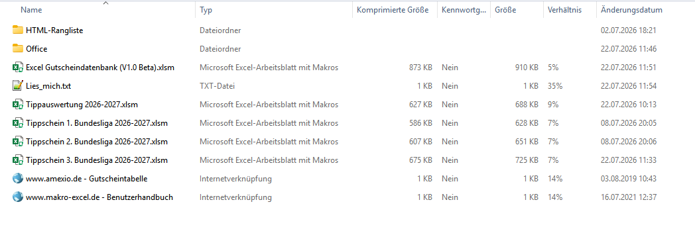Image resolution: width=695 pixels, height=243 pixels.
Task: Sort by Komprimierte Größe column header
Action: point(395,10)
